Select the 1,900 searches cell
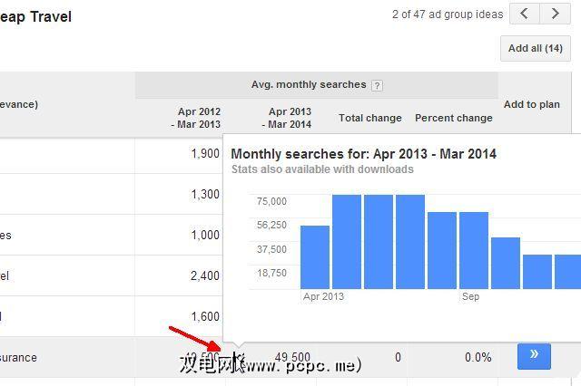The width and height of the screenshot is (581, 386). [205, 153]
